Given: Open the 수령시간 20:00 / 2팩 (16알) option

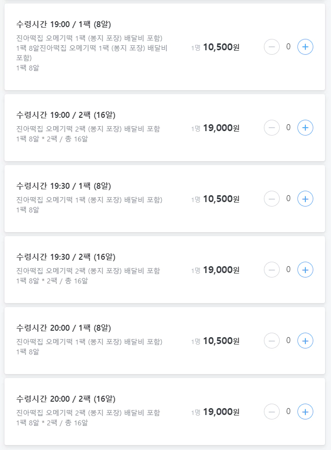Looking at the screenshot, I should [66, 399].
